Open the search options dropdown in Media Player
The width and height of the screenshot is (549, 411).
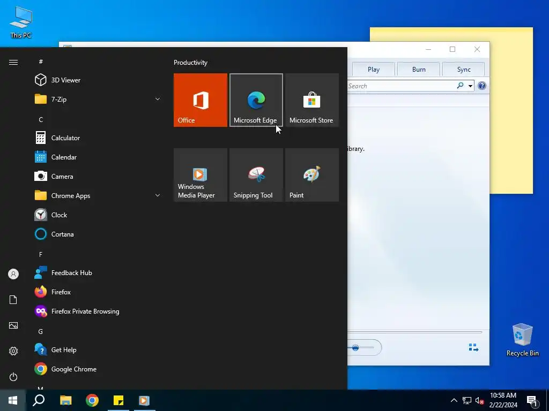coord(470,86)
